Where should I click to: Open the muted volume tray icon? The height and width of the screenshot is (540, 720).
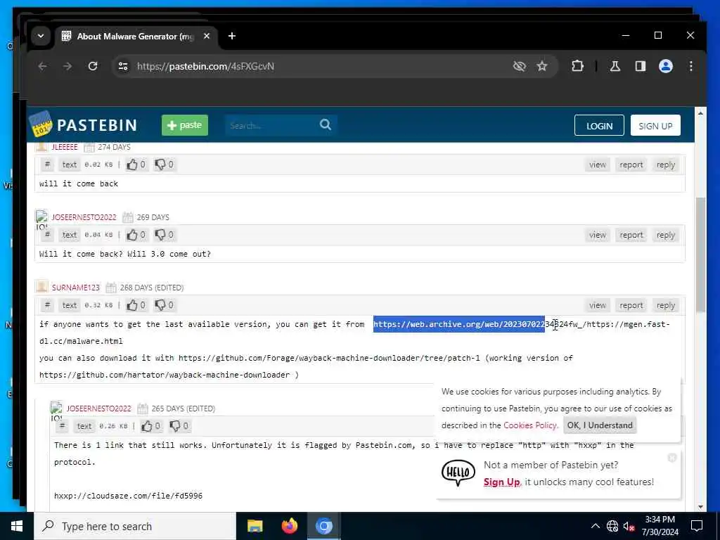629,526
